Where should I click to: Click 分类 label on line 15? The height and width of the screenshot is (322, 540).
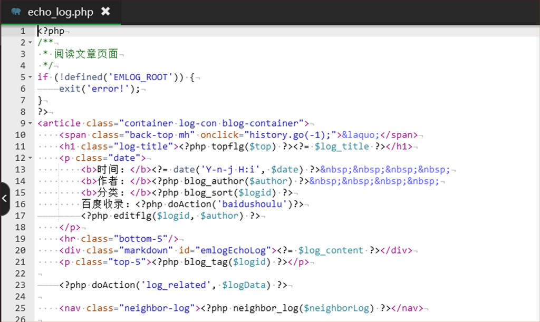pos(108,192)
